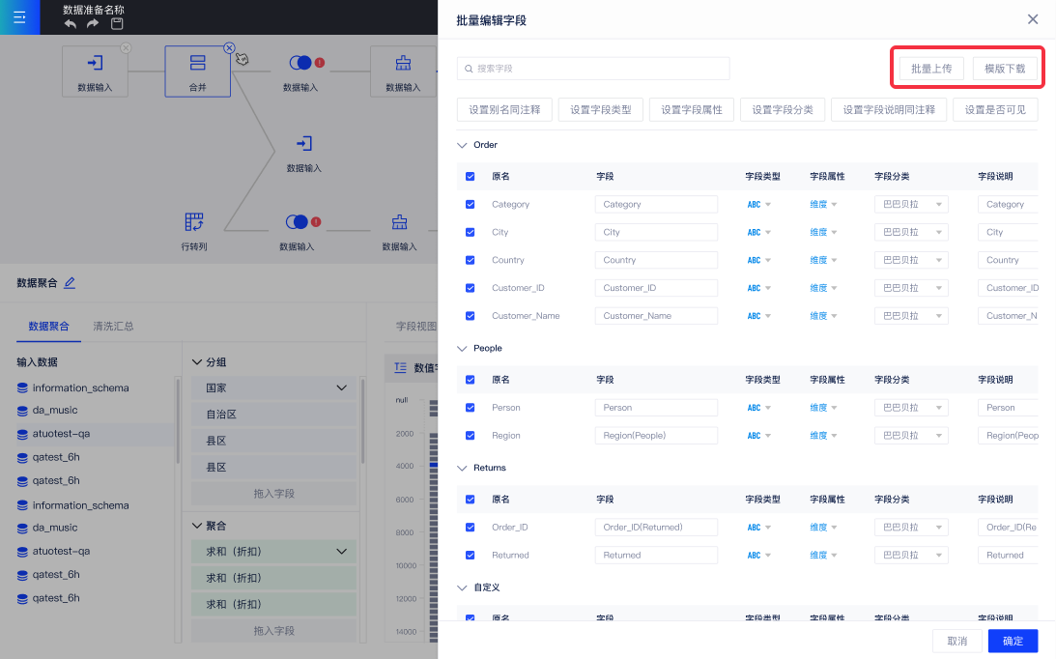Click the 行转列 node icon
1056x659 pixels.
pos(194,222)
